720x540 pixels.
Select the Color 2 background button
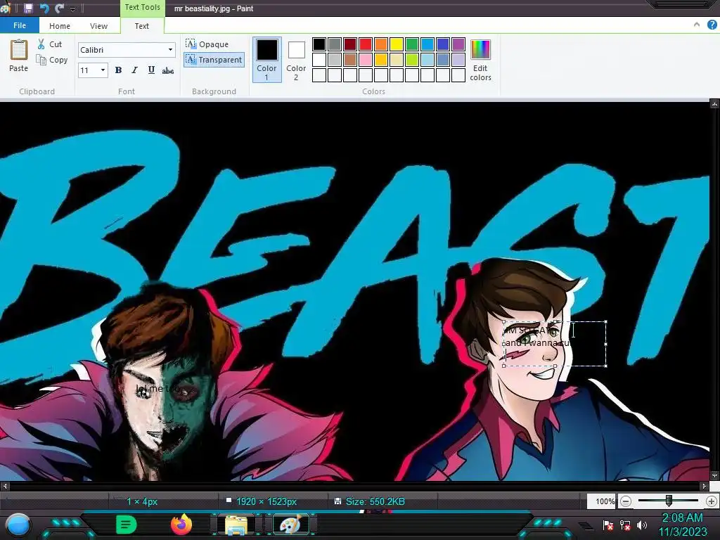[296, 60]
